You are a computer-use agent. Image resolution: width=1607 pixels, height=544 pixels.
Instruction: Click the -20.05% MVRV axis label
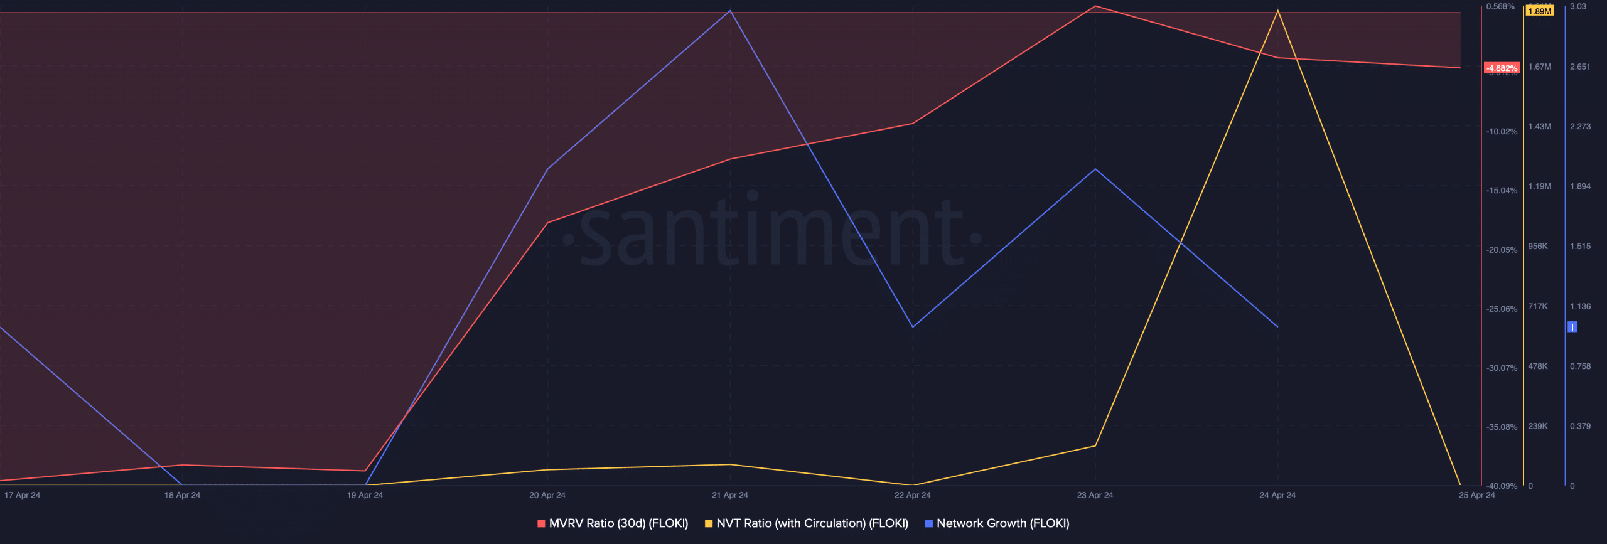pos(1502,250)
